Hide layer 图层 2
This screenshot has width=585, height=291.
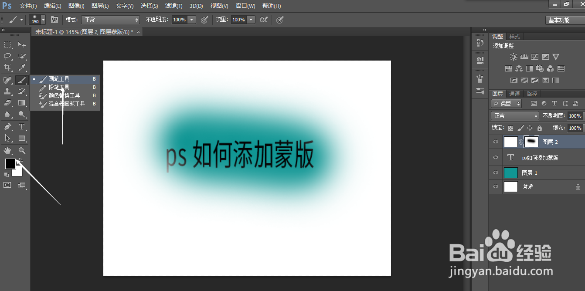pos(495,142)
